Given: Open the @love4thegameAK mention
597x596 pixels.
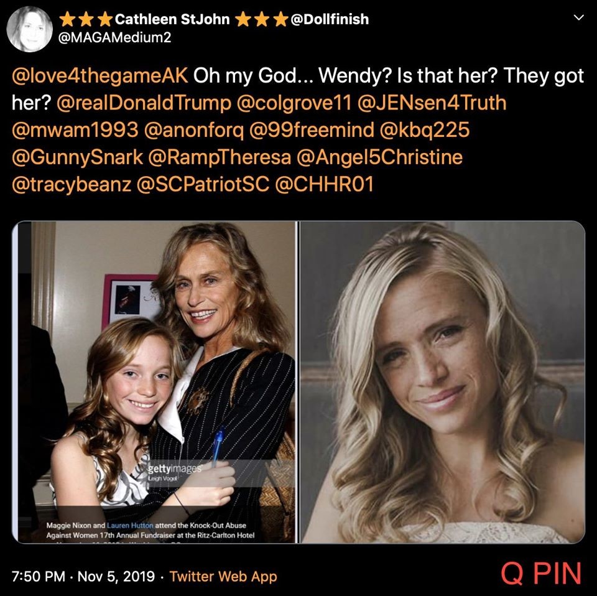Looking at the screenshot, I should pyautogui.click(x=99, y=77).
